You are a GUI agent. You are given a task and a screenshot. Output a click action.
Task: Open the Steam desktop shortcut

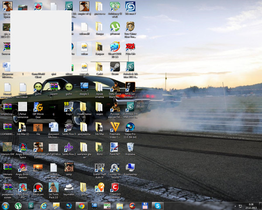[114, 66]
